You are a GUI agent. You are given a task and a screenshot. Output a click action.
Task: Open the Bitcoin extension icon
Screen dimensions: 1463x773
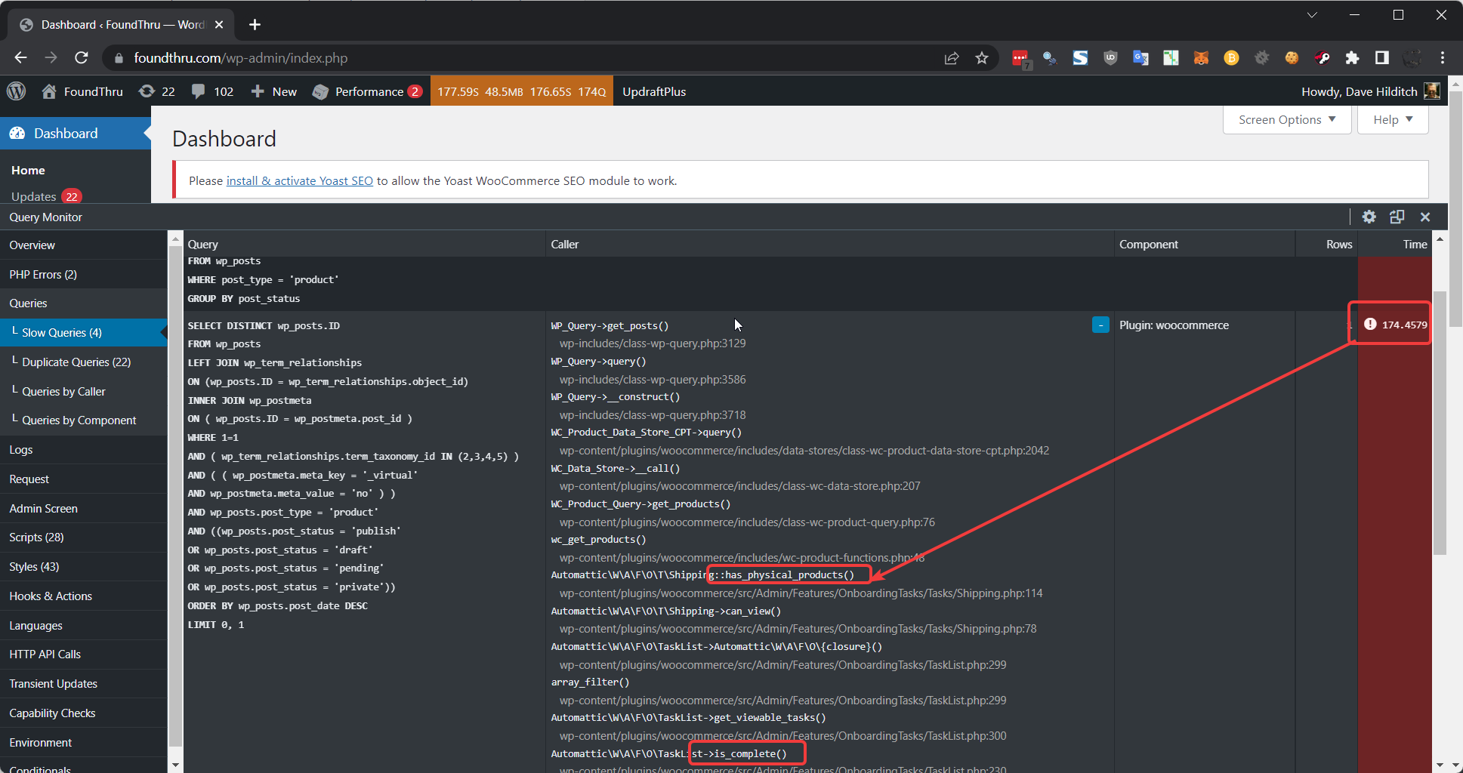pyautogui.click(x=1231, y=58)
